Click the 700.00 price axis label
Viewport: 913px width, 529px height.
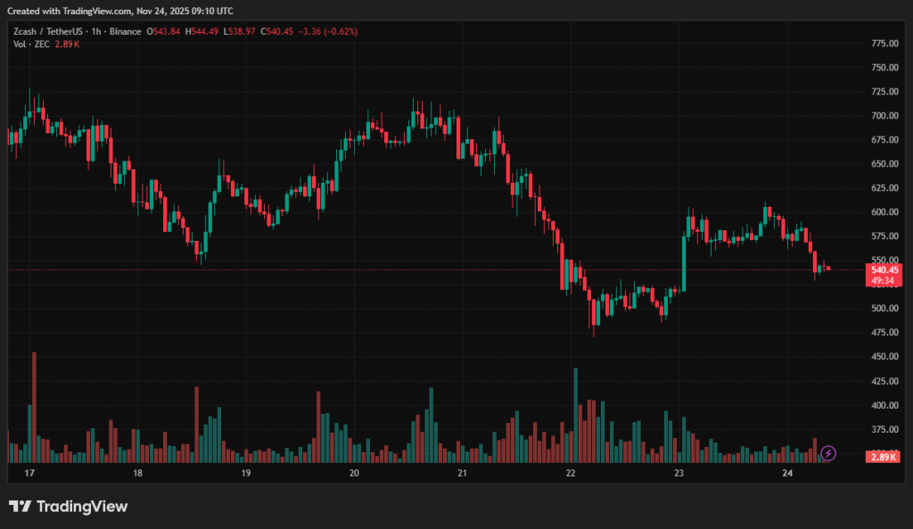pos(883,116)
